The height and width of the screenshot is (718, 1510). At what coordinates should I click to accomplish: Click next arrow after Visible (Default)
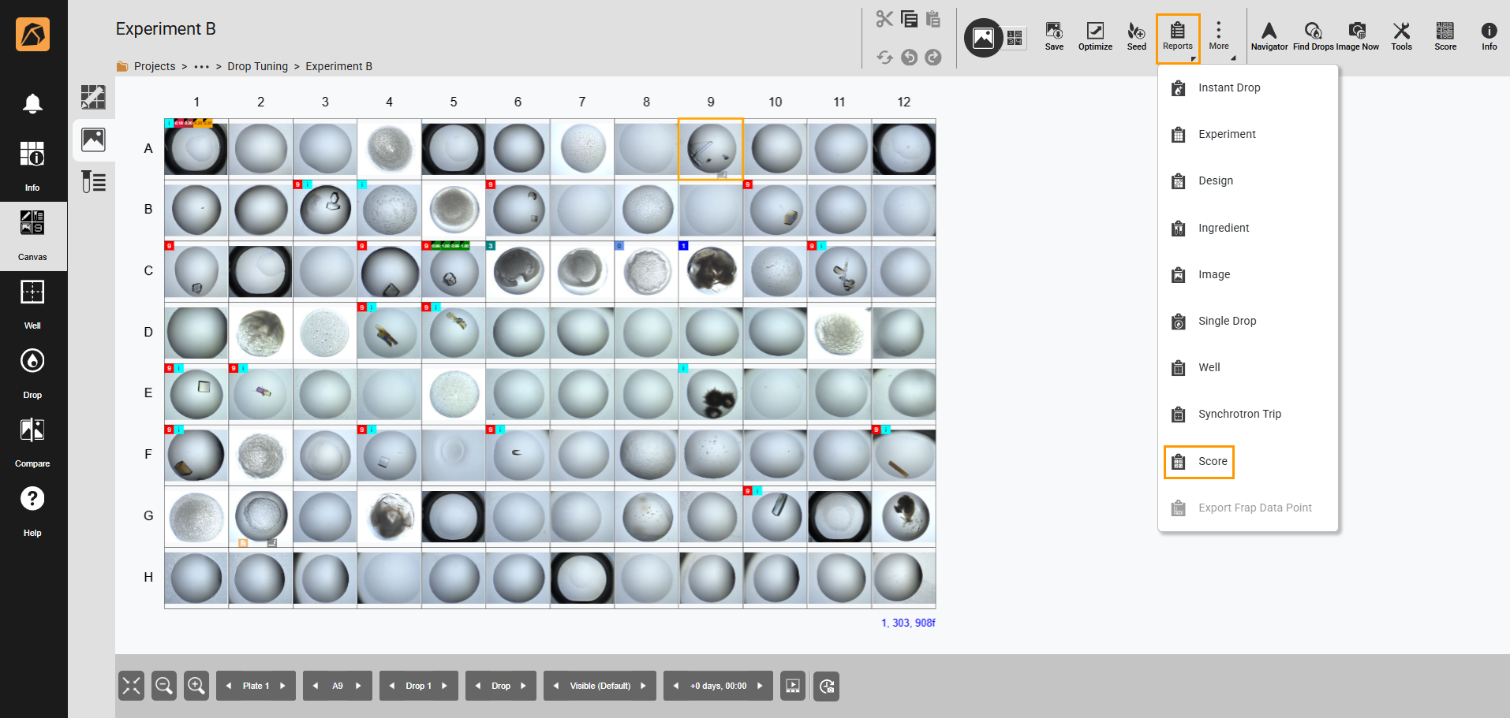click(x=643, y=686)
